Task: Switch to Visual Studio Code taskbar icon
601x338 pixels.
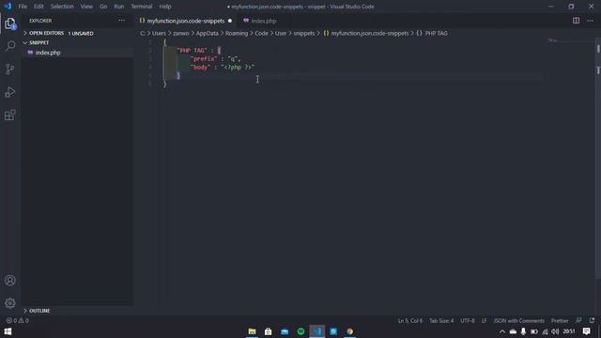Action: pyautogui.click(x=317, y=331)
